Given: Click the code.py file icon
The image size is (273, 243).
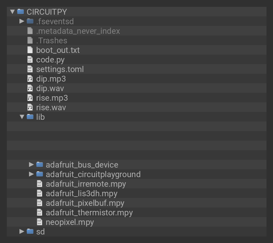Looking at the screenshot, I should pyautogui.click(x=30, y=59).
